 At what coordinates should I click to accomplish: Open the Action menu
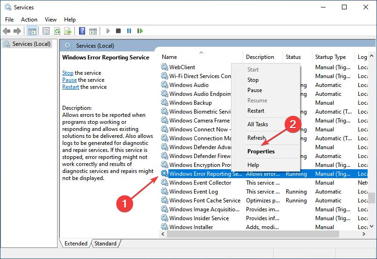click(x=29, y=20)
